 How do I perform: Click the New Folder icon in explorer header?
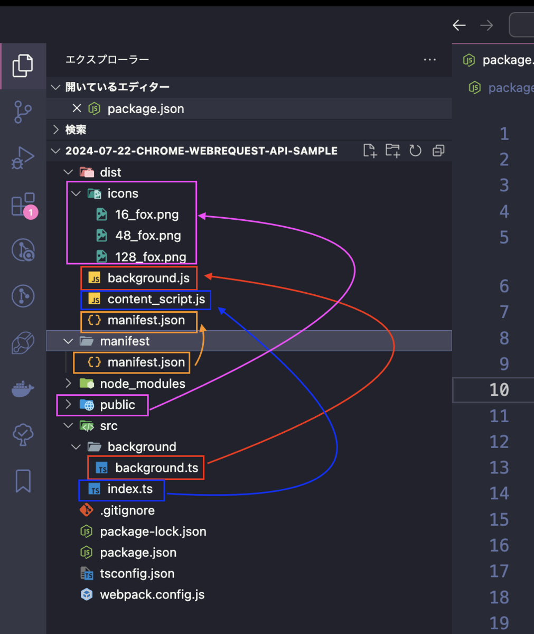(392, 151)
